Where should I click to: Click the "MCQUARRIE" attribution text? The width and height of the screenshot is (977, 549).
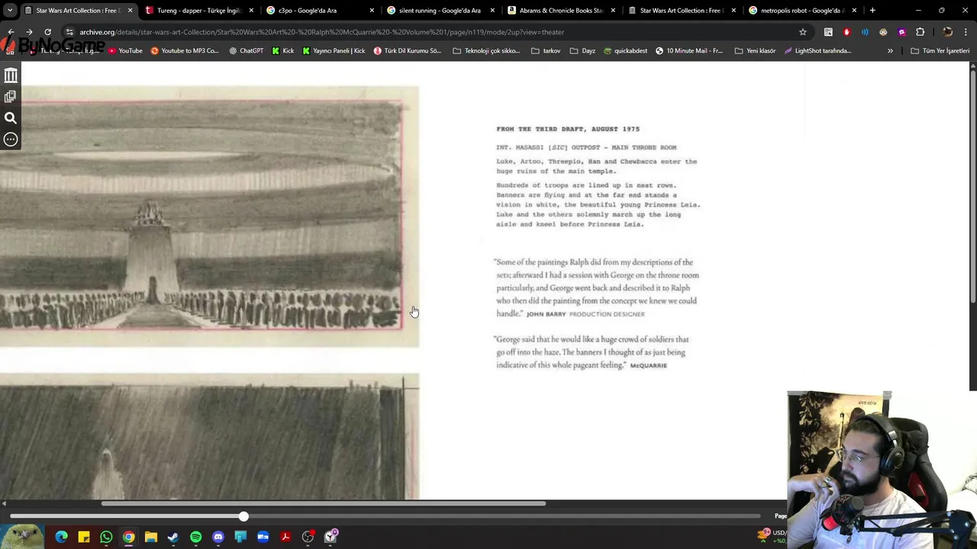[x=648, y=366]
